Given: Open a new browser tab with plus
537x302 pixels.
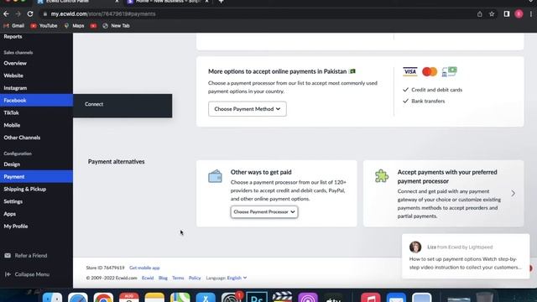Looking at the screenshot, I should 221,2.
